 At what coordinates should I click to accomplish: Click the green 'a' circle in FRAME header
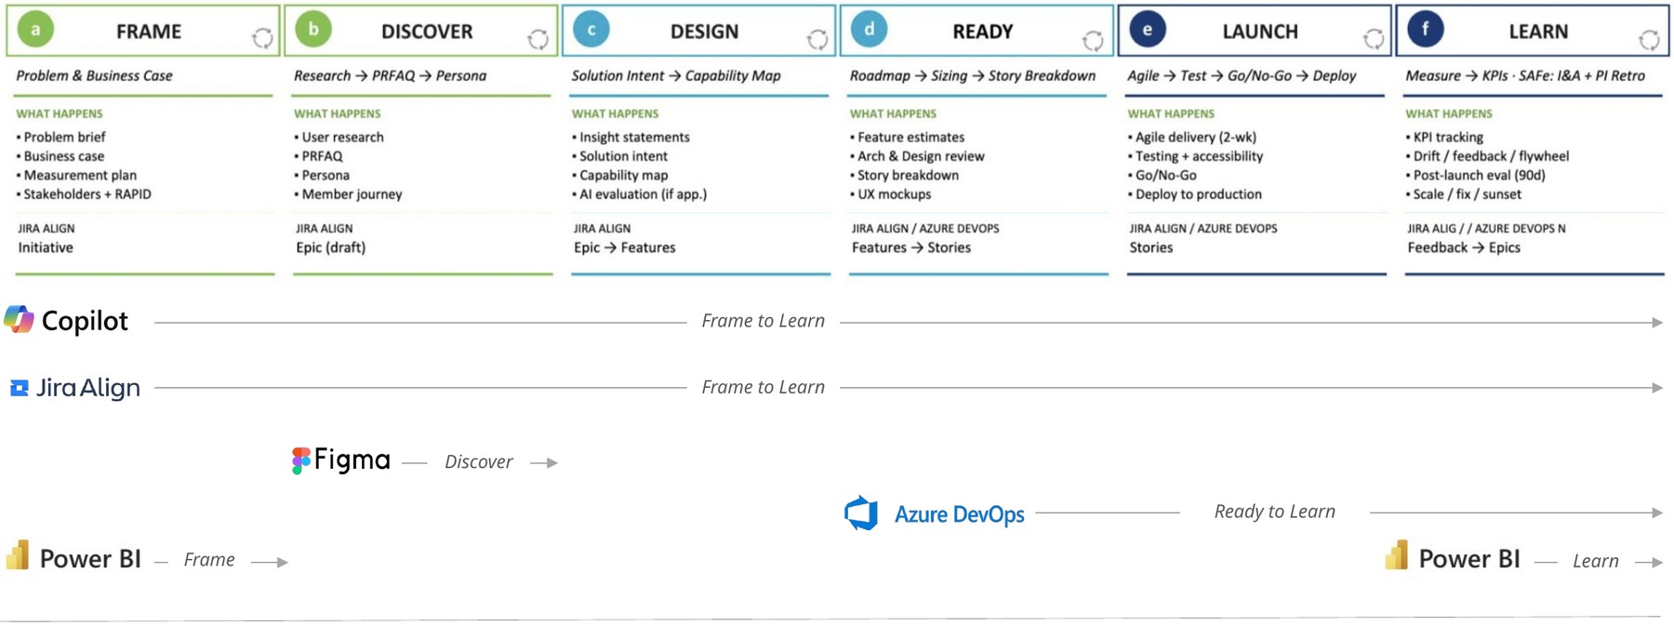coord(36,30)
